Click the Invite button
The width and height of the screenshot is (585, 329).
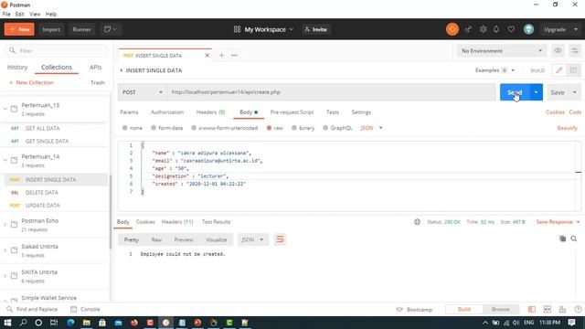click(315, 29)
